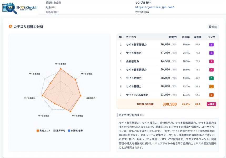Click the サイト集客力 label on radar chart
This screenshot has width=226, height=158.
point(61,64)
